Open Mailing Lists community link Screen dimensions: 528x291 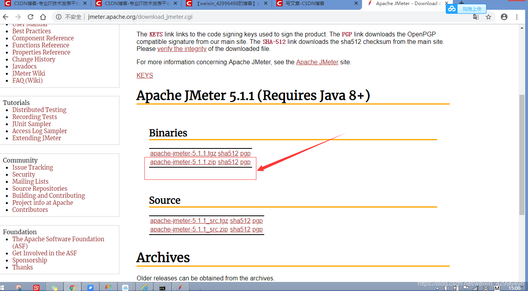click(x=31, y=182)
